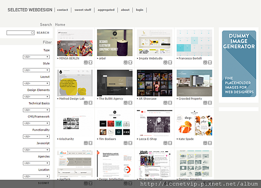Click the expand-brackets icon under AR Showcase

point(170,103)
